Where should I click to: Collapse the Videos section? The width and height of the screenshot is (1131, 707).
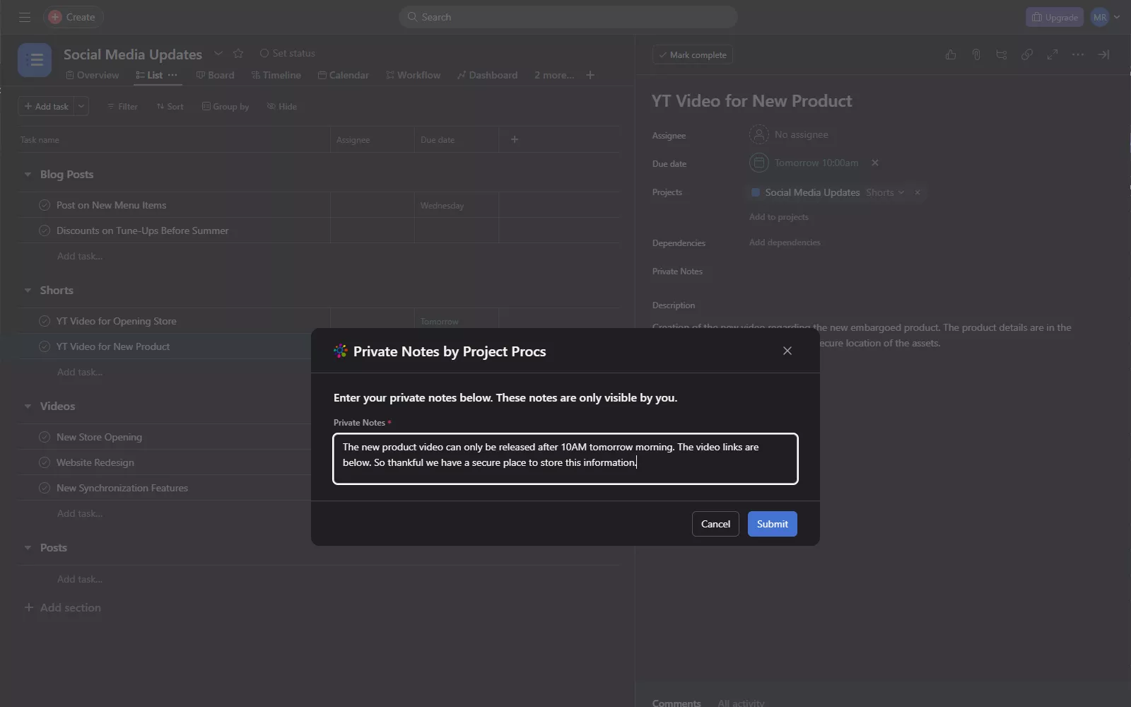[x=28, y=407]
